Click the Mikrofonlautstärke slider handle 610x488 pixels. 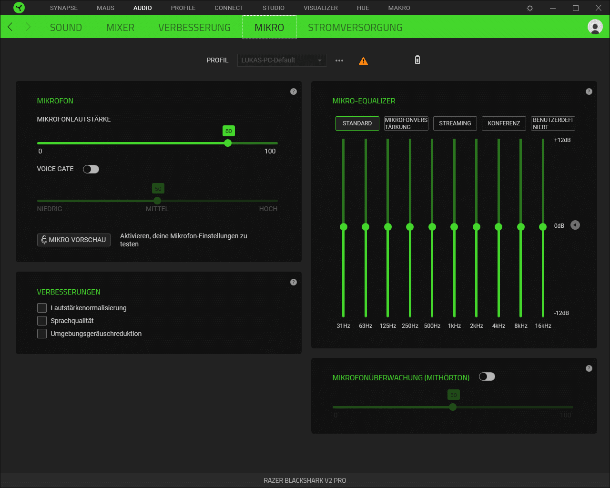(x=228, y=143)
